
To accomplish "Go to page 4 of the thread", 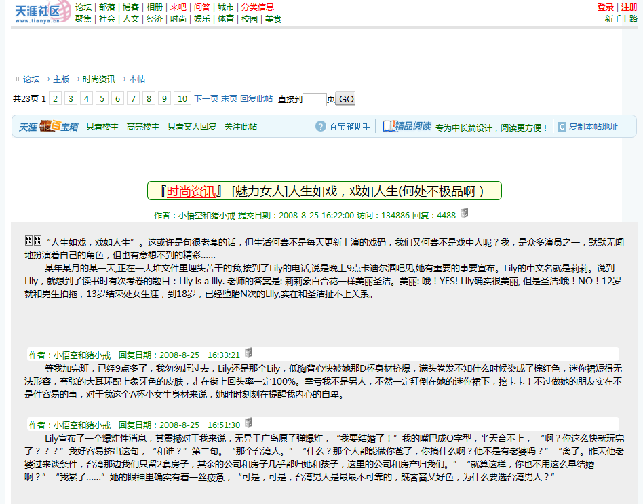I will click(x=87, y=99).
